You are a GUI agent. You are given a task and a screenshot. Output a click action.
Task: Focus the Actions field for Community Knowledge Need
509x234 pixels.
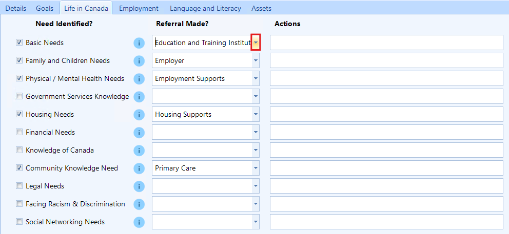(386, 168)
